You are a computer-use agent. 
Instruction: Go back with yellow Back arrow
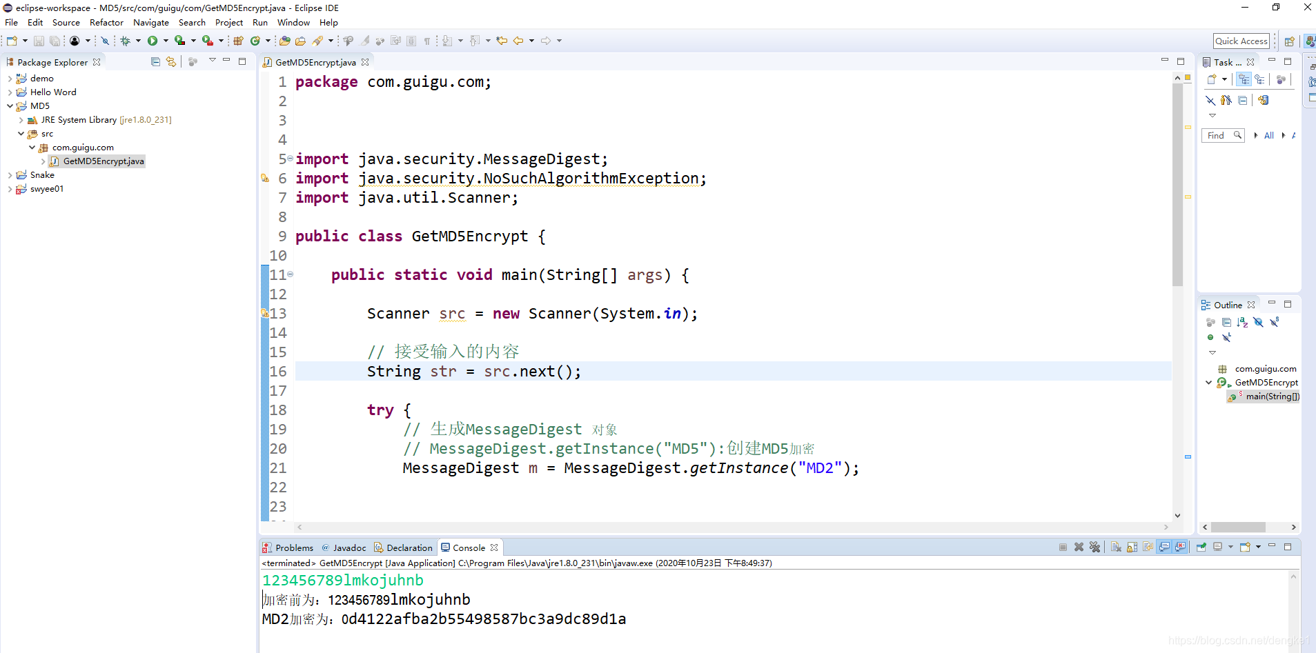(x=518, y=41)
